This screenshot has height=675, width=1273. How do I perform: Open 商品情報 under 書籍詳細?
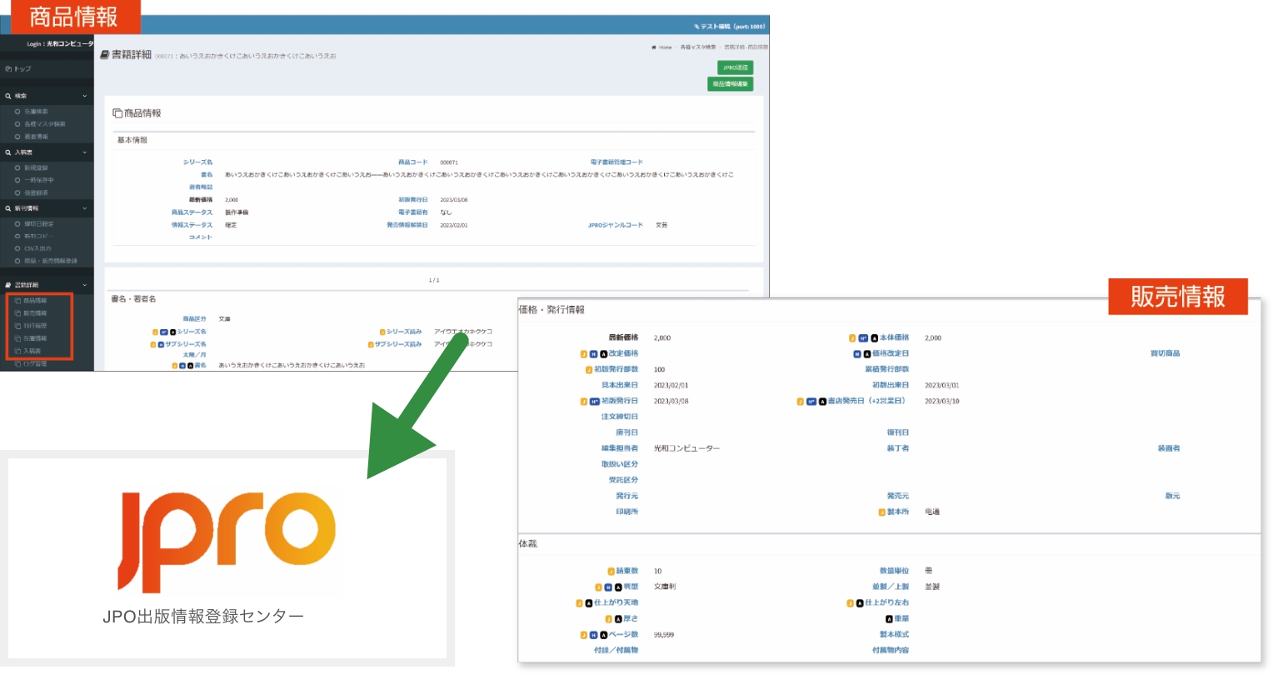[x=35, y=301]
